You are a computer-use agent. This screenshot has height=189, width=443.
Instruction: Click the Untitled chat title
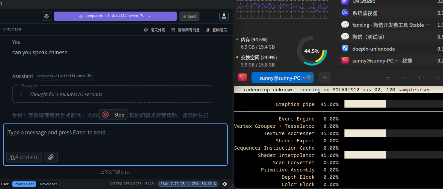click(12, 29)
